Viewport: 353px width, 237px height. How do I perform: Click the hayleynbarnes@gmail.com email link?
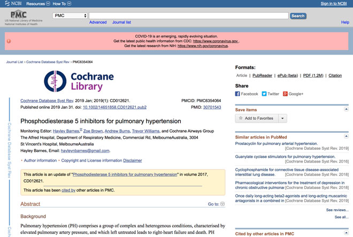tap(85, 151)
